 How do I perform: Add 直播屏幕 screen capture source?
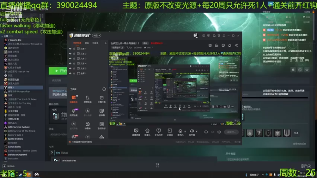point(136,132)
